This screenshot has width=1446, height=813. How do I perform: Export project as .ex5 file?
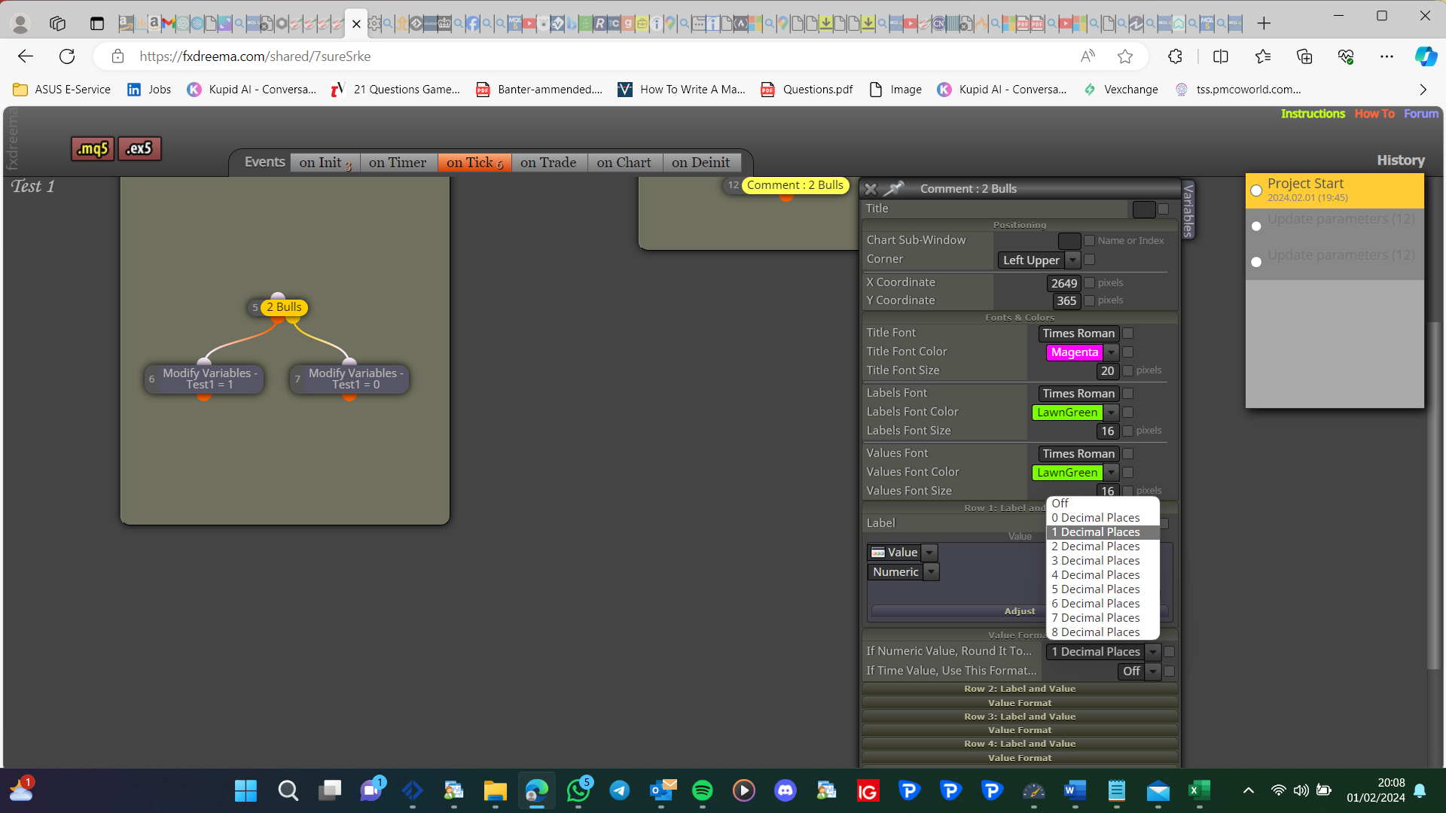139,149
